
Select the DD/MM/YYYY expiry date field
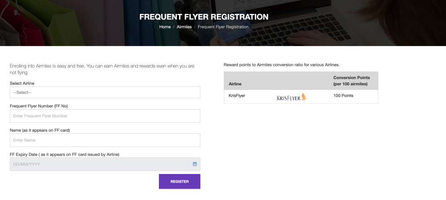click(x=100, y=164)
